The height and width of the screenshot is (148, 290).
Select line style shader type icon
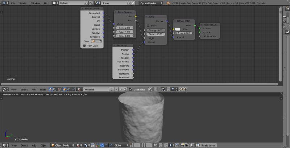click(73, 89)
